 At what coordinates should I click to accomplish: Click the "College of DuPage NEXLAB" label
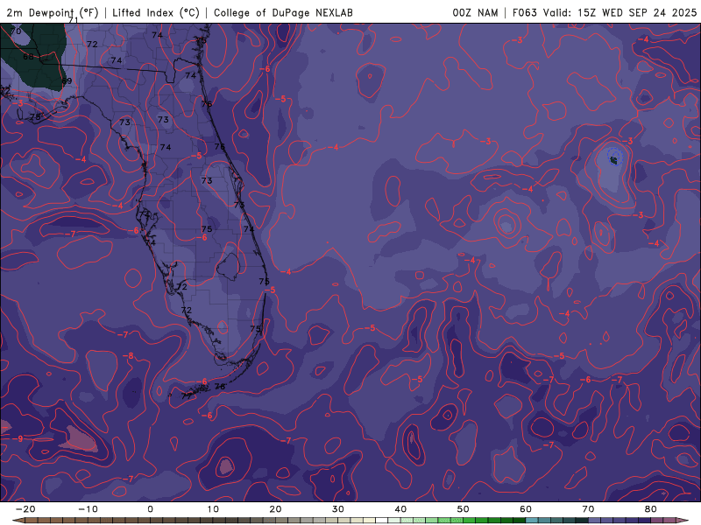(283, 13)
